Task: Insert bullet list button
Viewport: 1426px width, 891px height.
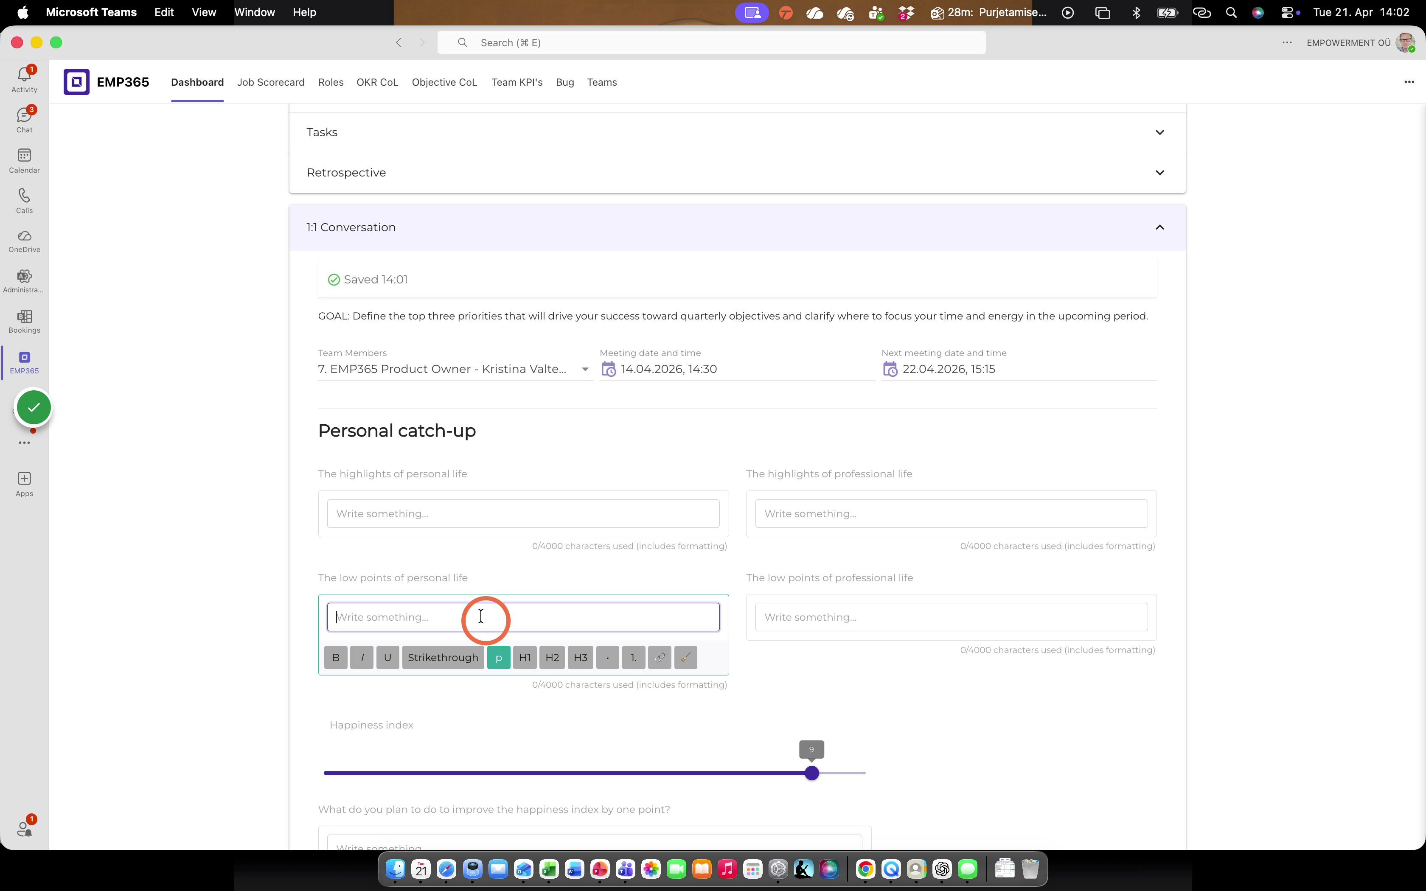Action: (x=607, y=657)
